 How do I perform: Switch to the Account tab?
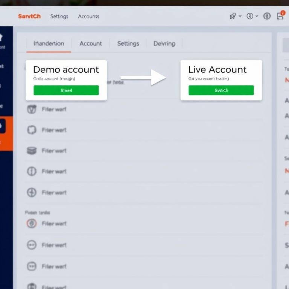(x=90, y=44)
